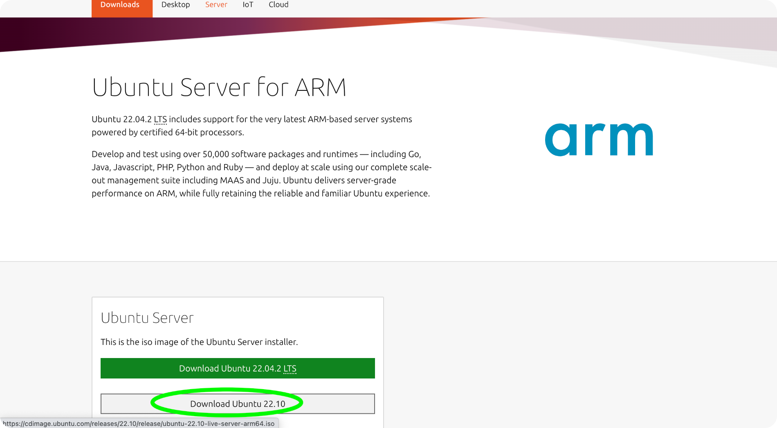The height and width of the screenshot is (428, 777).
Task: Go to the Cloud section
Action: click(x=278, y=5)
